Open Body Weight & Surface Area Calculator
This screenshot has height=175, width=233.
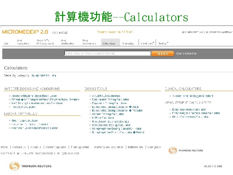click(x=196, y=113)
